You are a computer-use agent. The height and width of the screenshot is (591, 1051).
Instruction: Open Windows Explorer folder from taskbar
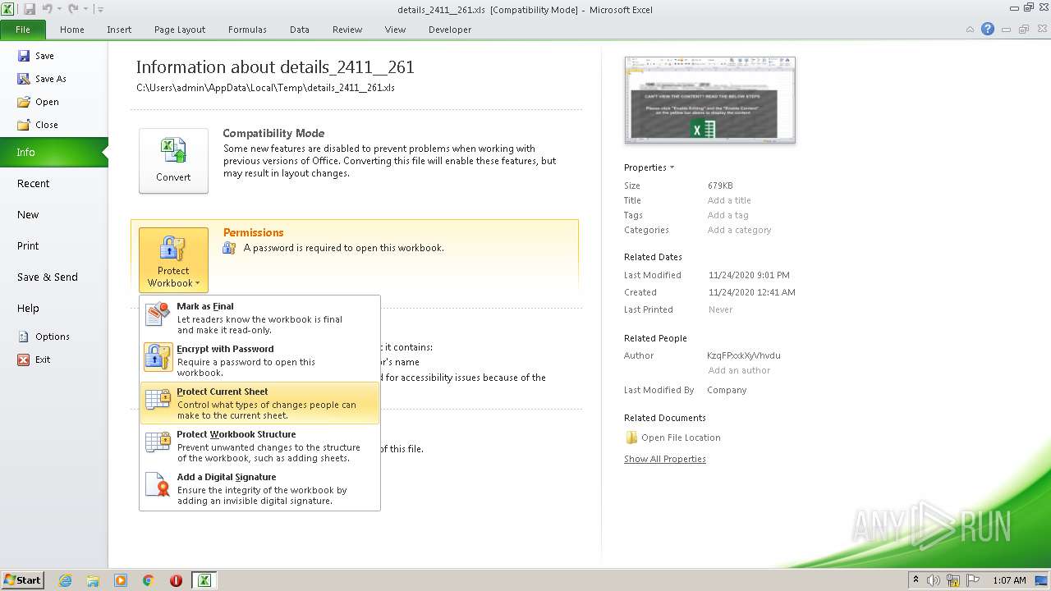[93, 580]
